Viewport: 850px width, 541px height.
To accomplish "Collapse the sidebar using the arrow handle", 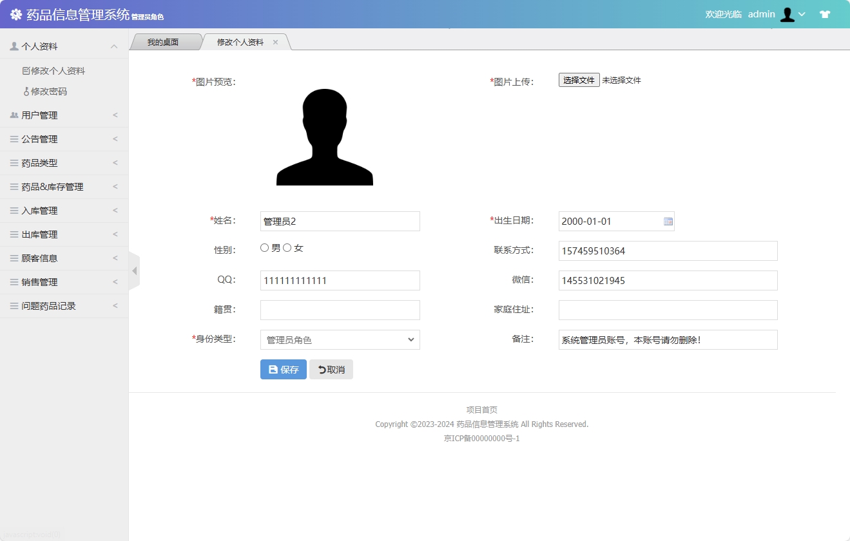I will tap(134, 270).
